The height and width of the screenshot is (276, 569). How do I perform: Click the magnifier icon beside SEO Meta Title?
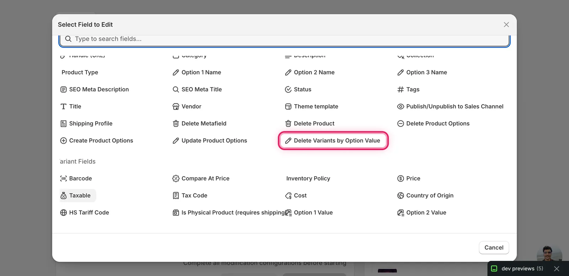pos(176,90)
